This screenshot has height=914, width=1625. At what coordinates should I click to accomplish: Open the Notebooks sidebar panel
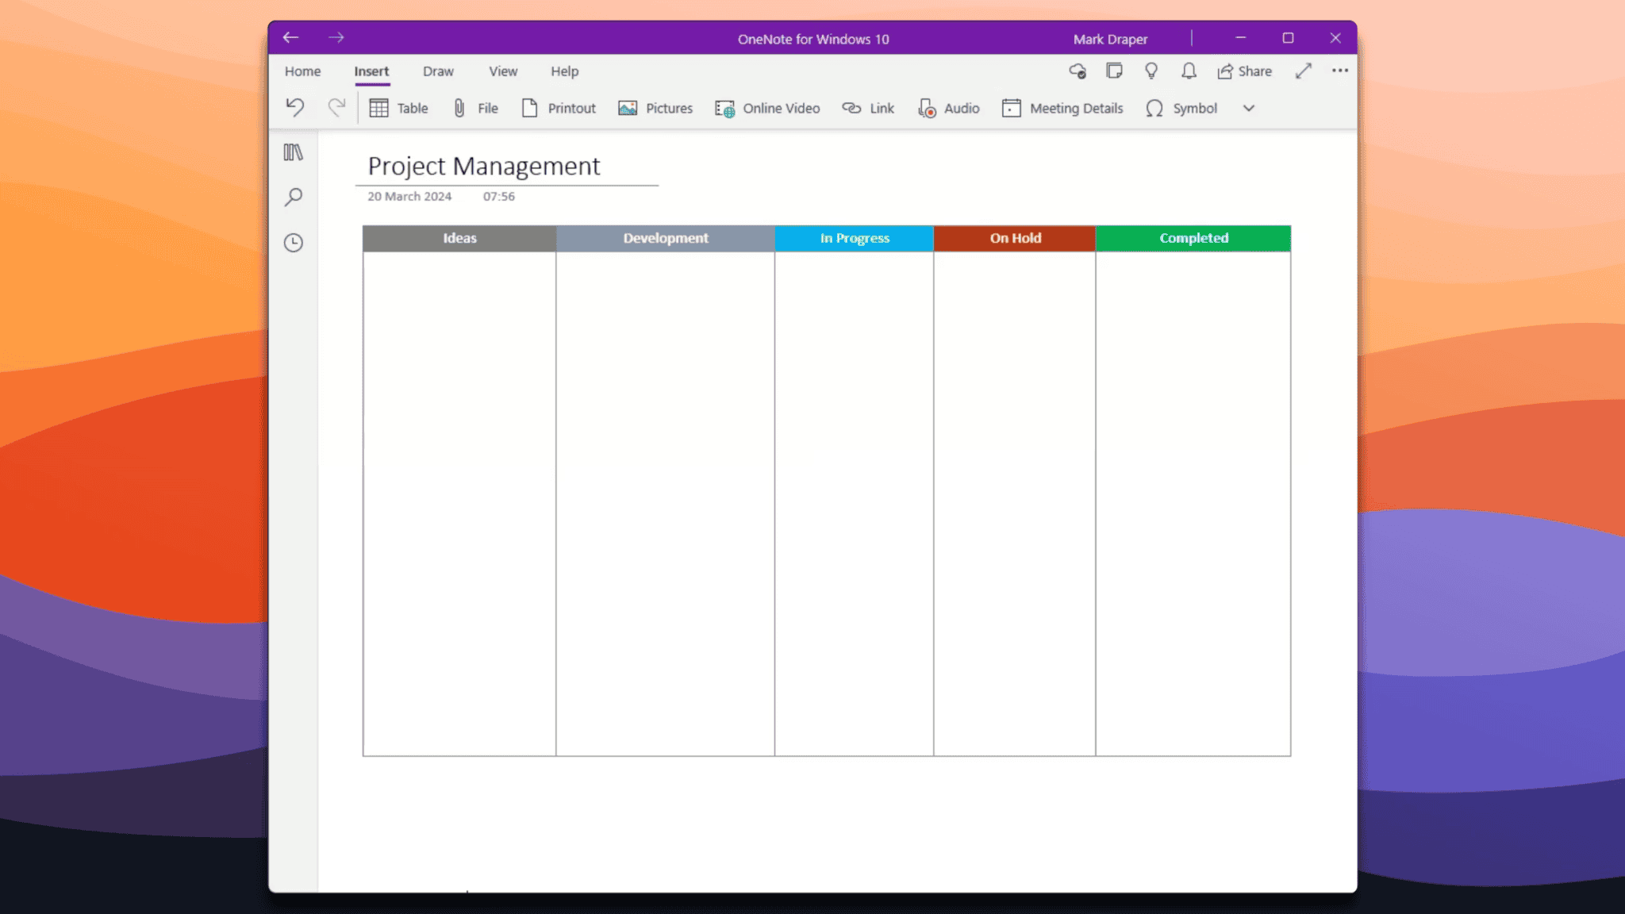(293, 152)
